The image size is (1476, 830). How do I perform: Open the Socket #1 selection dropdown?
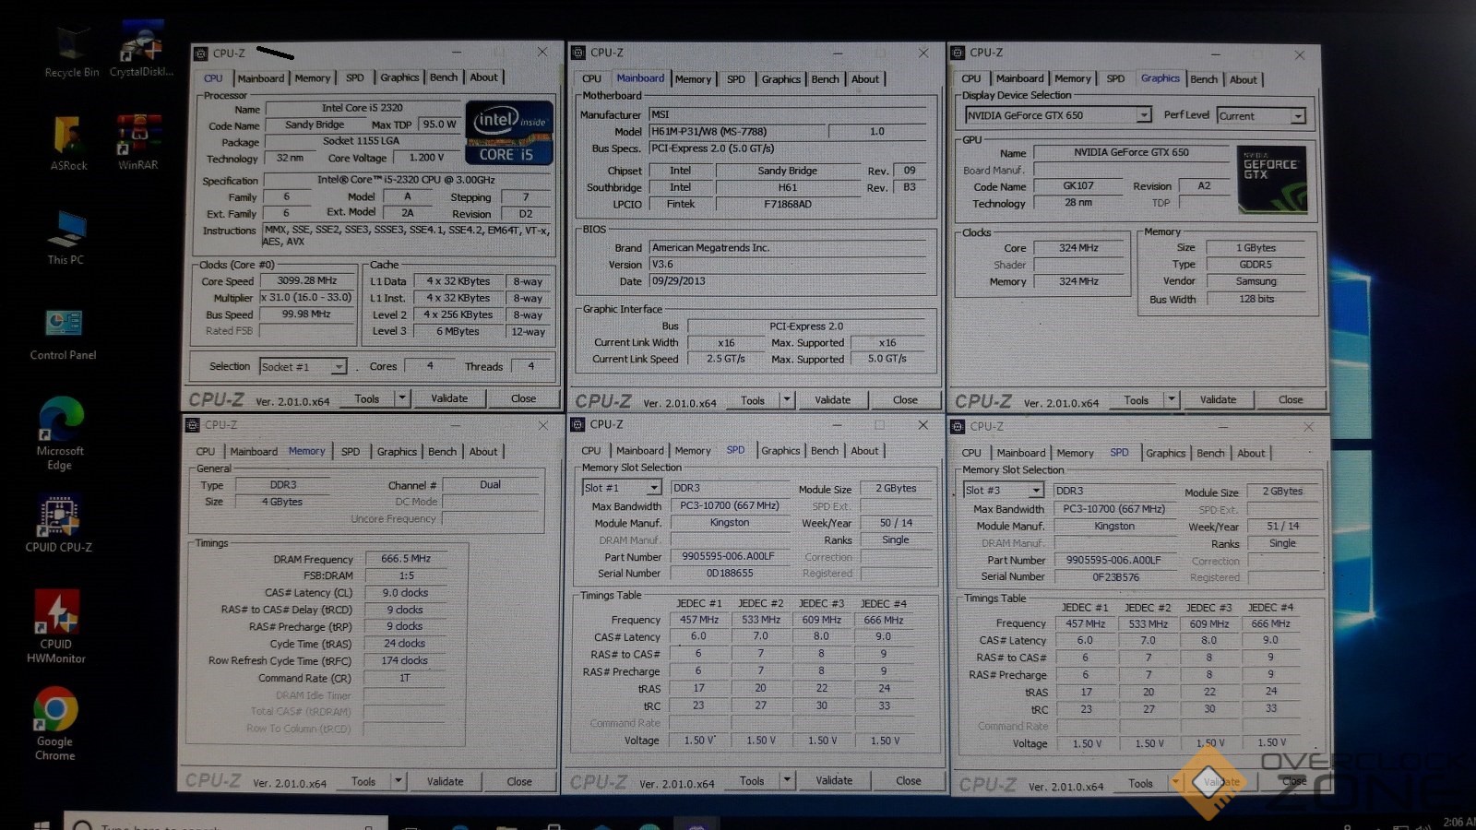pos(303,366)
